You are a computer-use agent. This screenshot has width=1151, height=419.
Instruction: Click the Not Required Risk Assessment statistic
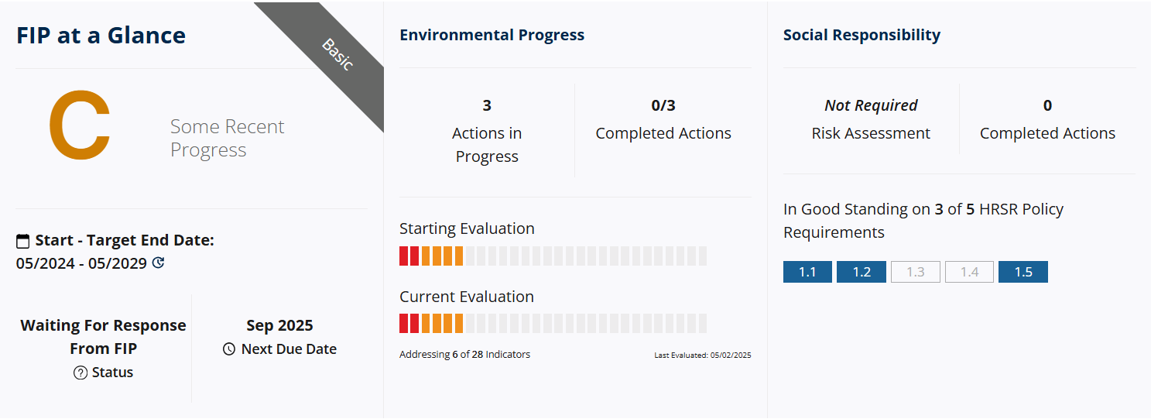(871, 120)
